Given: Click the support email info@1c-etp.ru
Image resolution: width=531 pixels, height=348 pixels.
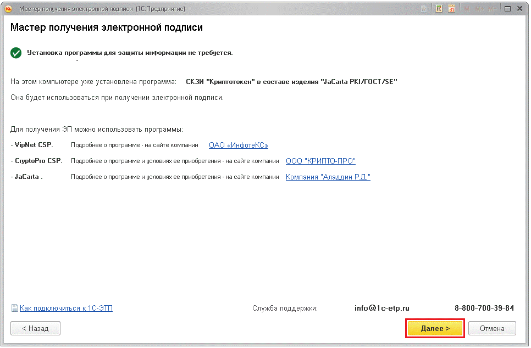Looking at the screenshot, I should tap(382, 308).
